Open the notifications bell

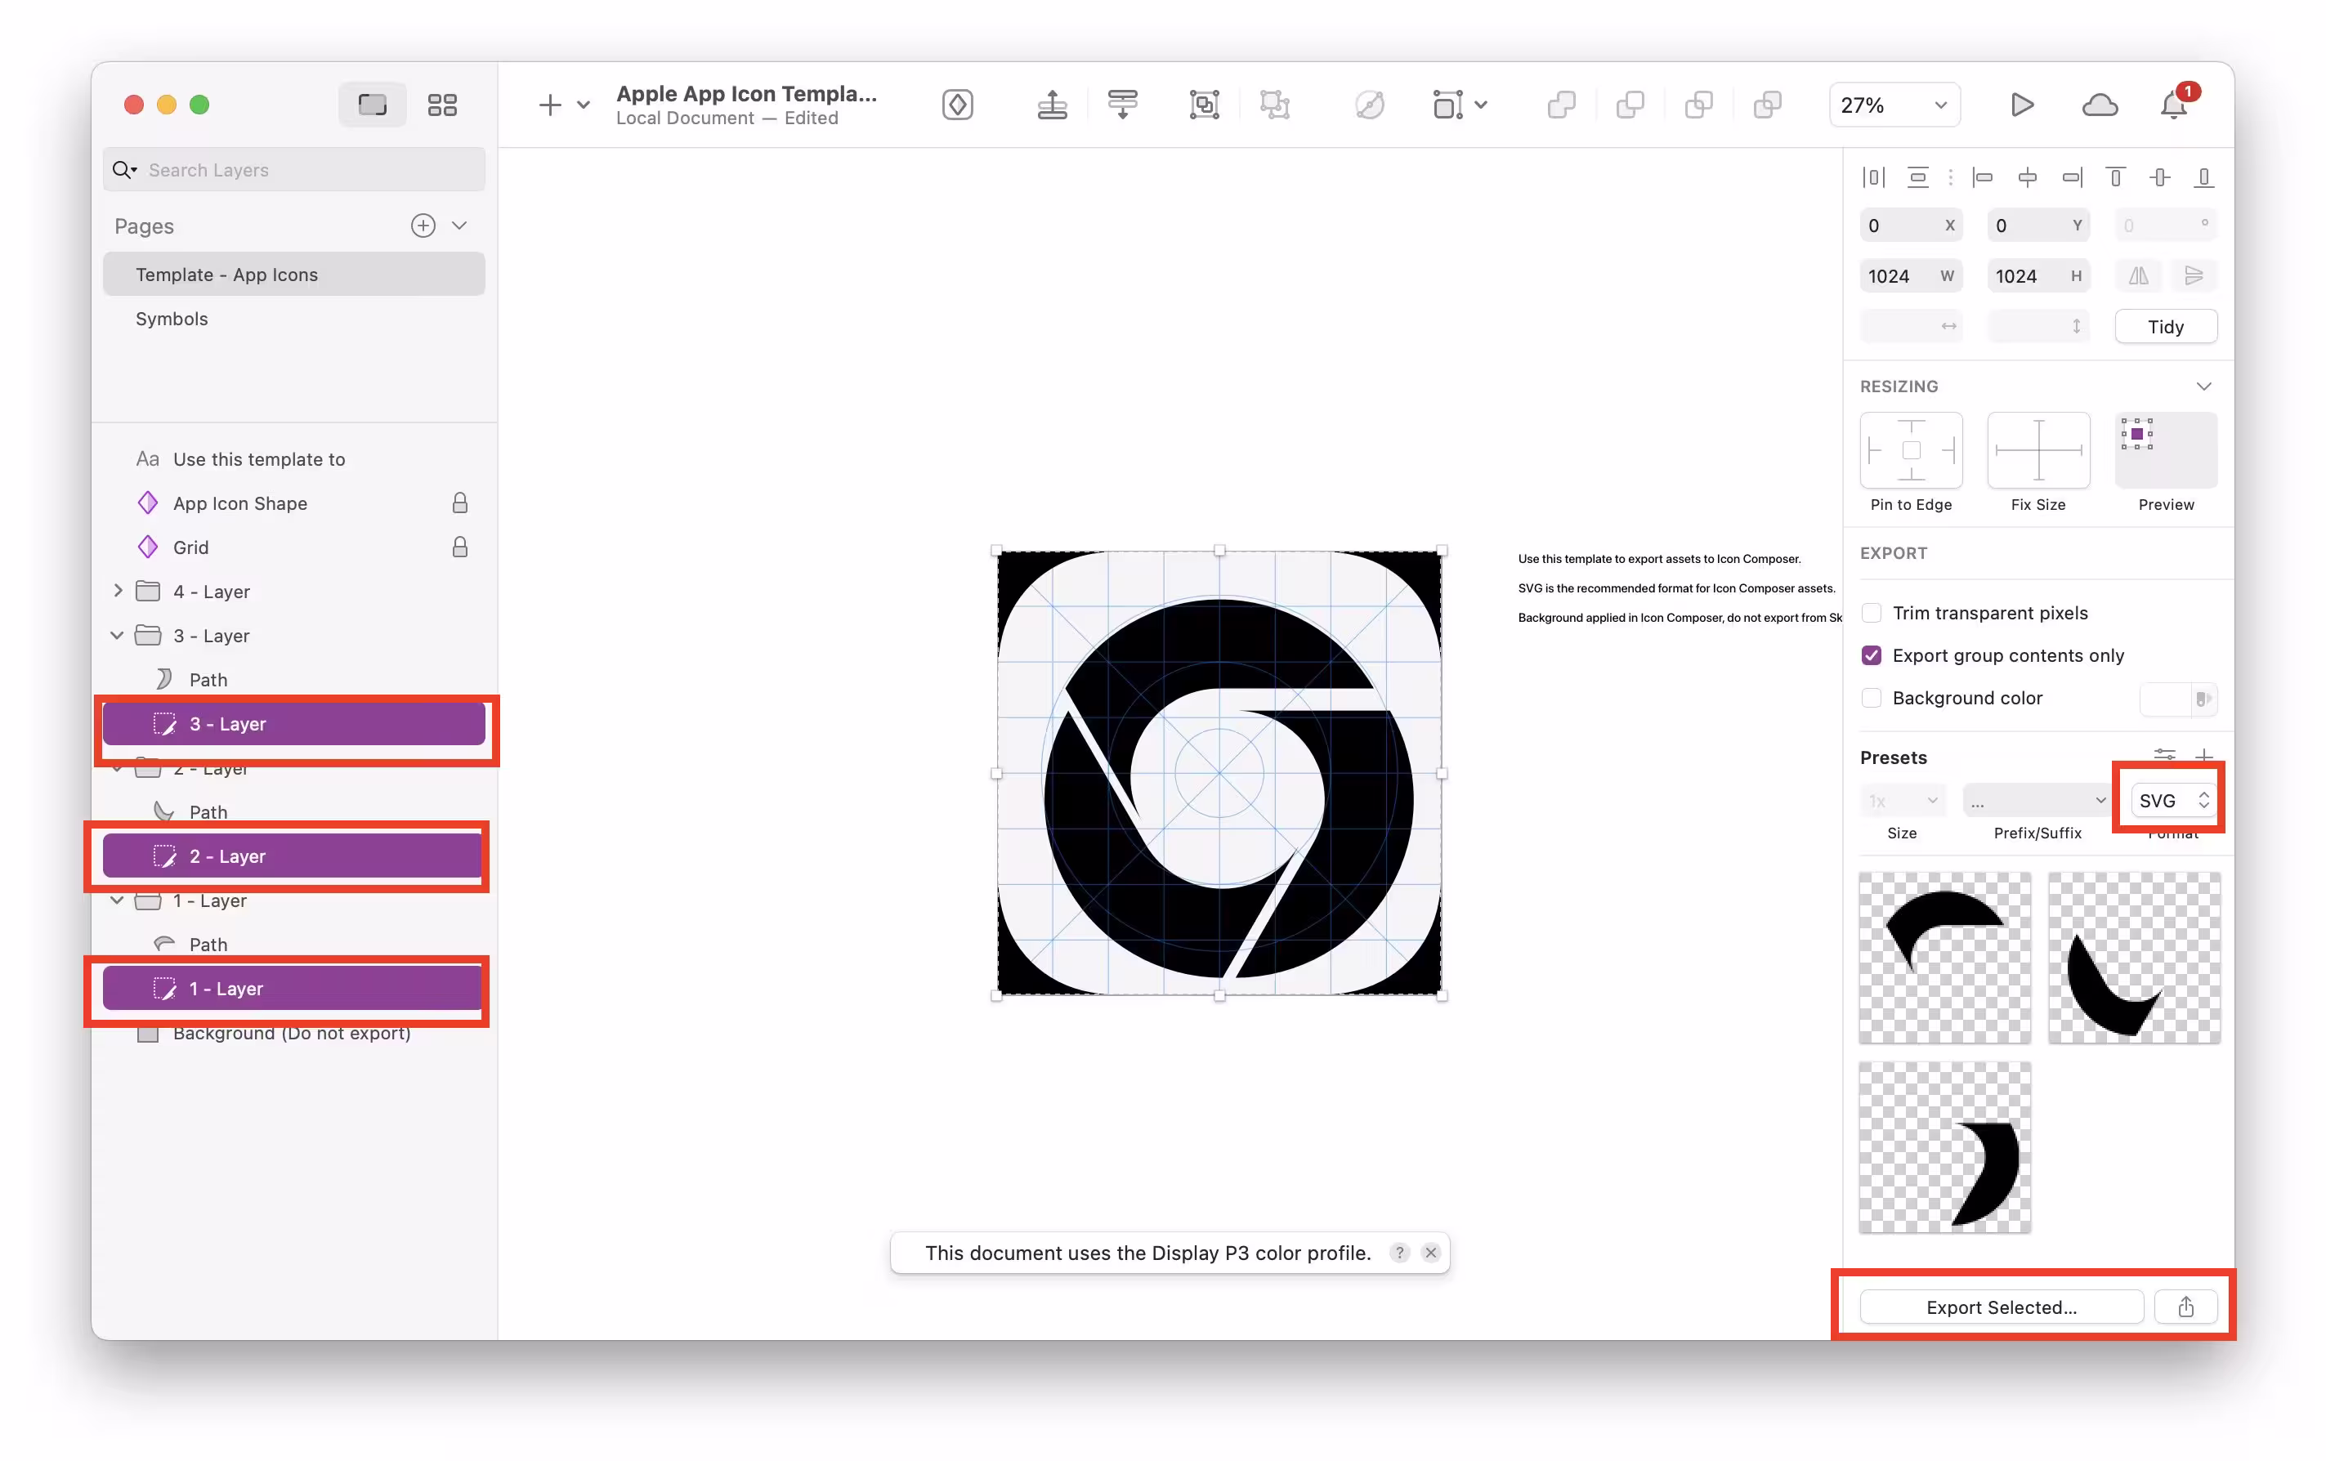coord(2173,105)
